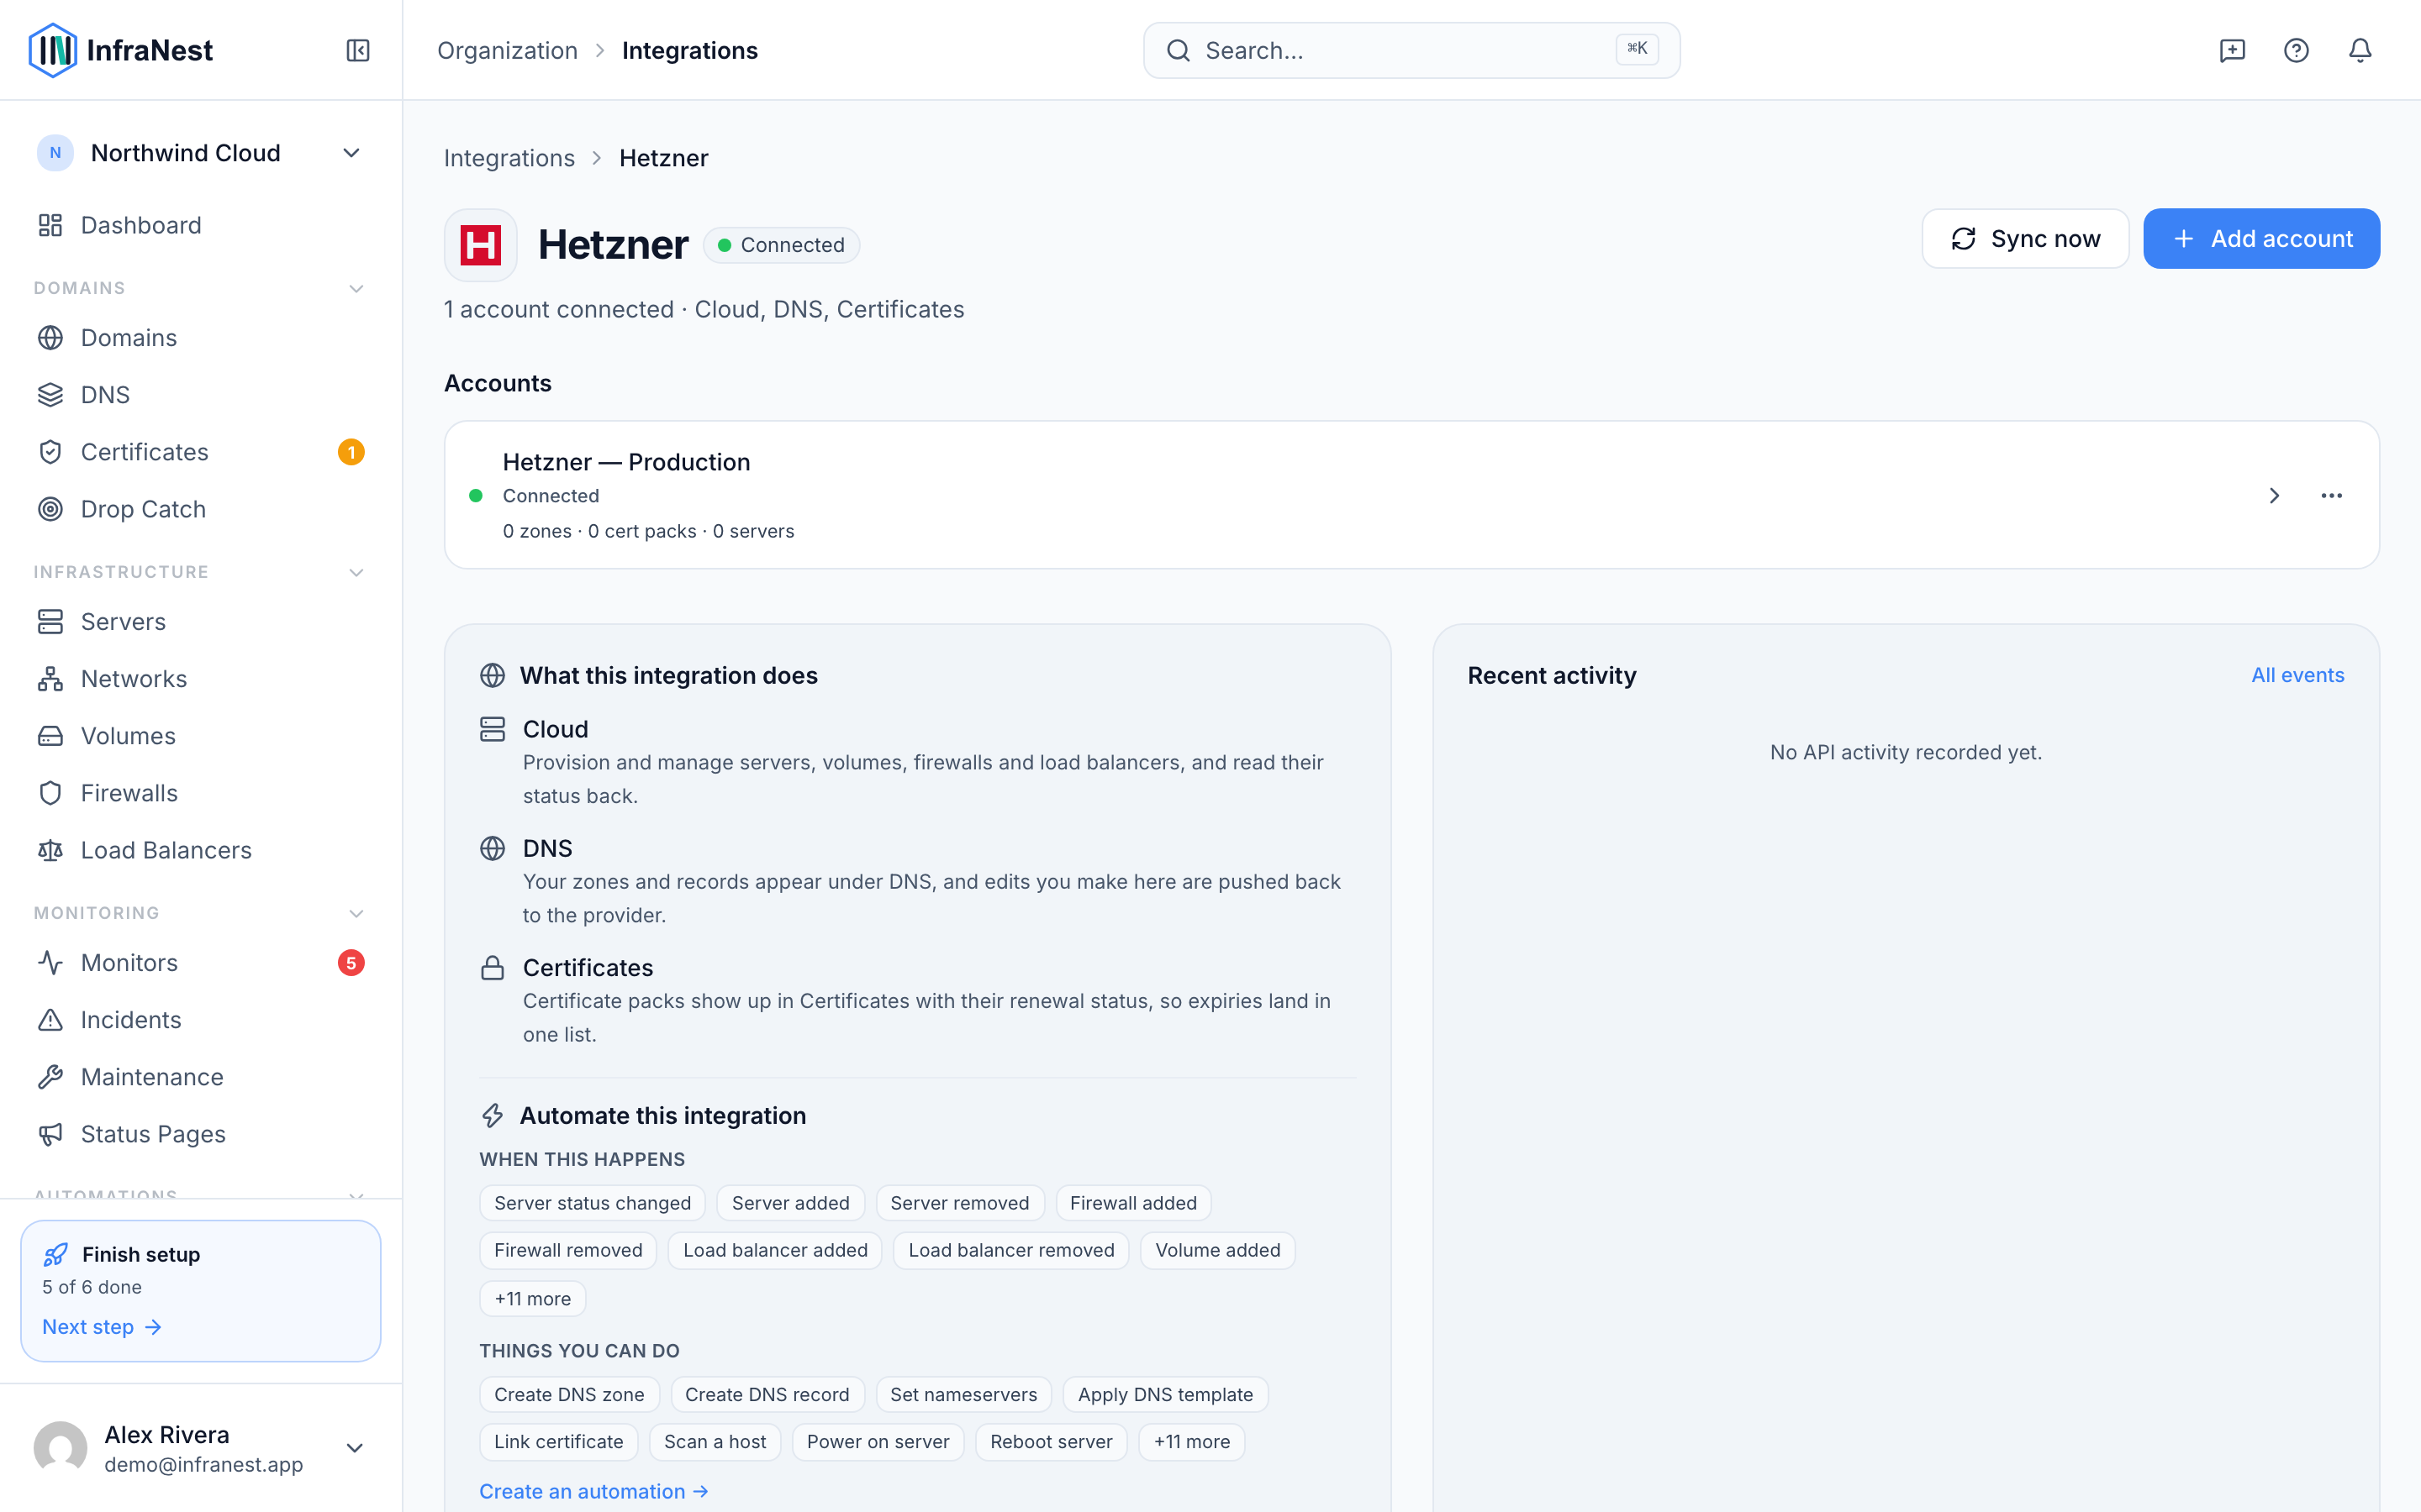Focus the Search field

coord(1411,51)
